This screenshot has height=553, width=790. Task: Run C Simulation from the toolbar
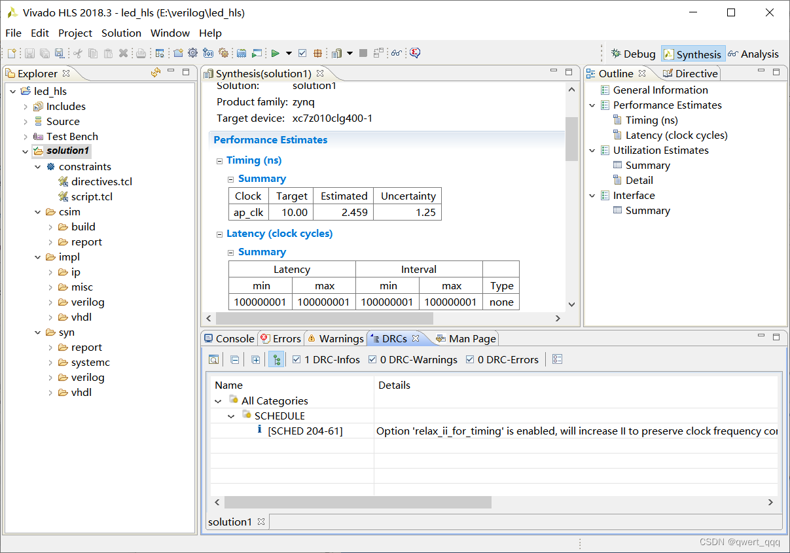click(x=256, y=53)
